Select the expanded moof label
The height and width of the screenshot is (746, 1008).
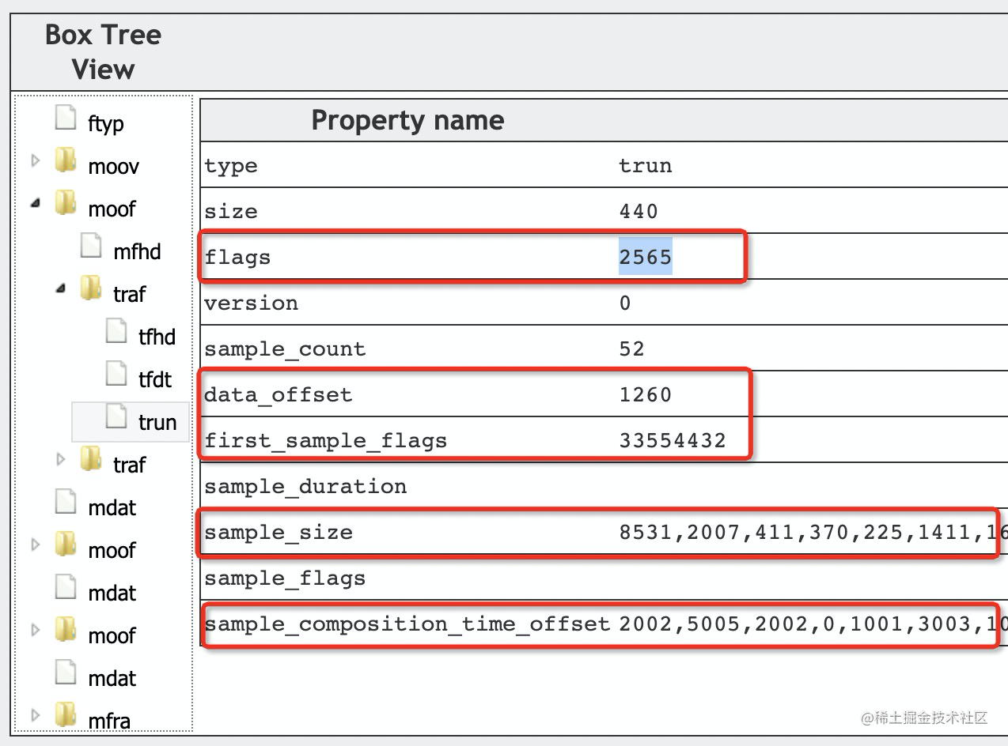point(112,209)
